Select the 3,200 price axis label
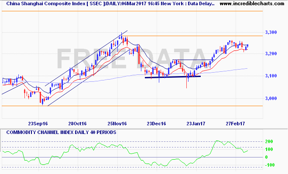The image size is (288, 174). pos(271,54)
